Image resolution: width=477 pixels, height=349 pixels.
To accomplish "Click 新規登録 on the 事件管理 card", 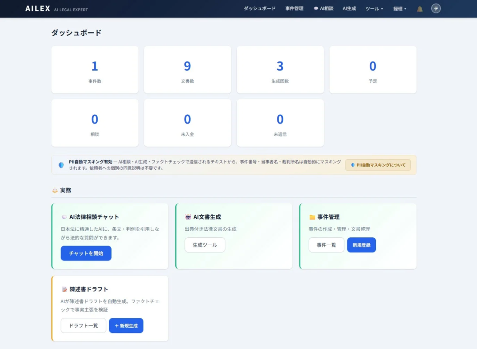I will pos(361,245).
